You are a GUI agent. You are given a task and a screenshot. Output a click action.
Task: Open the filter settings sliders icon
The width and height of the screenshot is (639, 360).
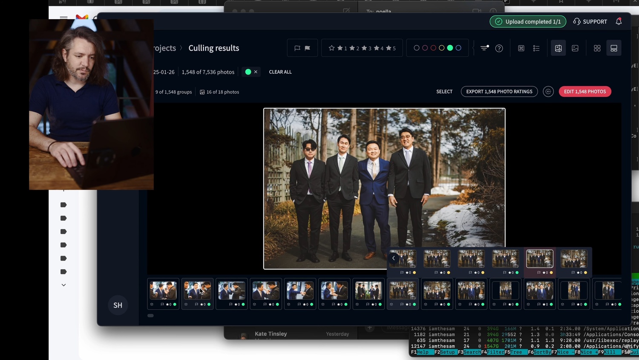[x=484, y=48]
